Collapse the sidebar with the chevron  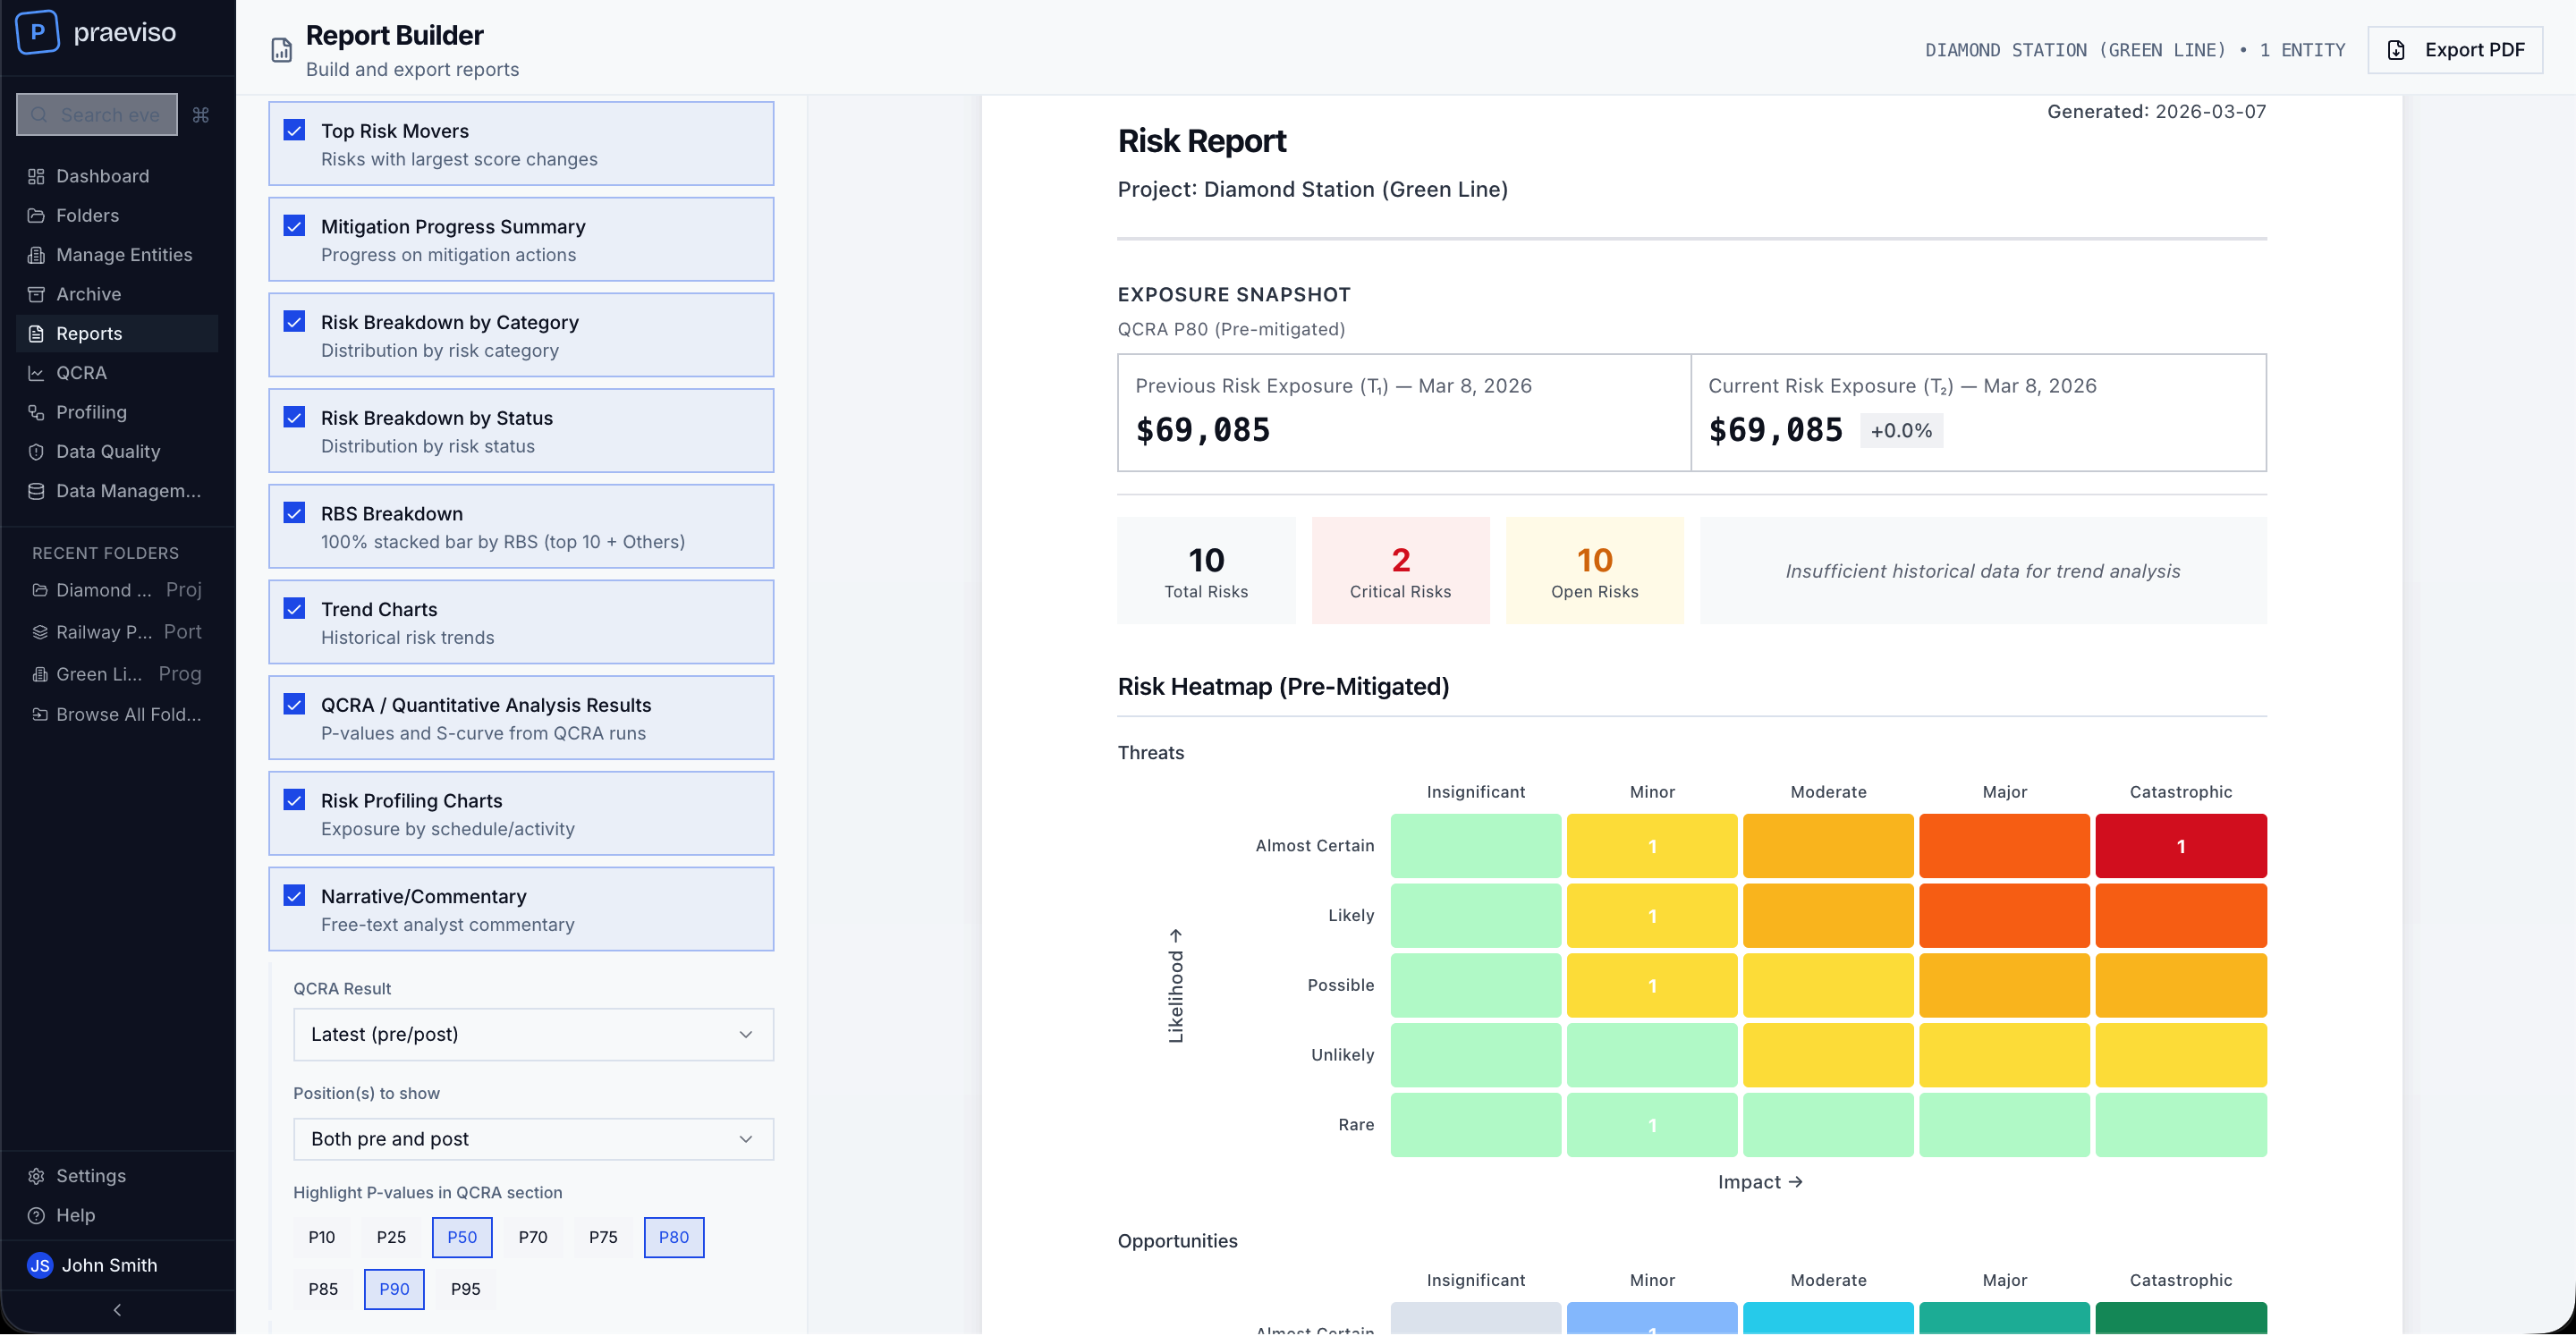coord(117,1310)
